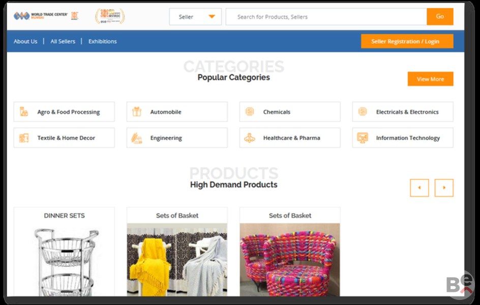This screenshot has height=305, width=480.
Task: Click the Electricals & Electronics category icon
Action: point(363,112)
